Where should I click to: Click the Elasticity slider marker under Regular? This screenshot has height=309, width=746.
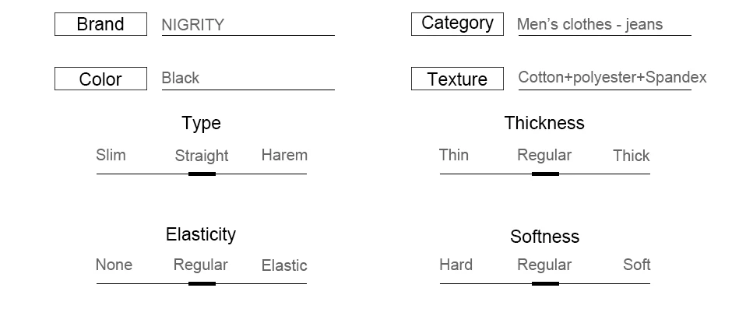pyautogui.click(x=202, y=284)
